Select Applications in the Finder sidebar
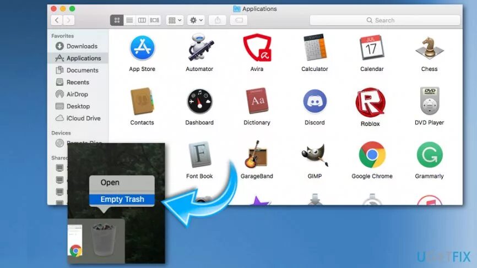Viewport: 477px width, 268px height. coord(78,58)
